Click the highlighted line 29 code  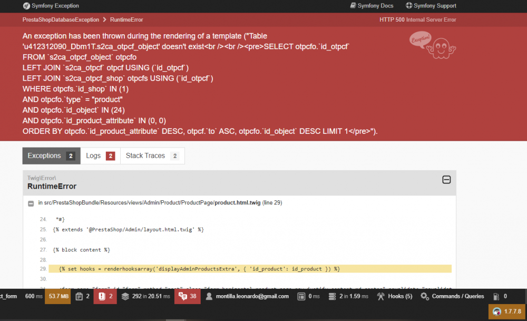point(250,269)
